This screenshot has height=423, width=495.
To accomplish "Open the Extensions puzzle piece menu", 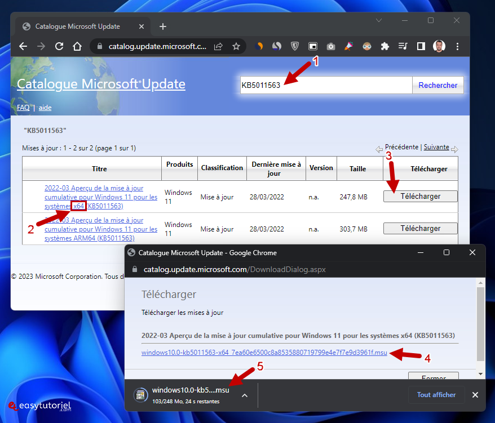I will click(x=385, y=46).
